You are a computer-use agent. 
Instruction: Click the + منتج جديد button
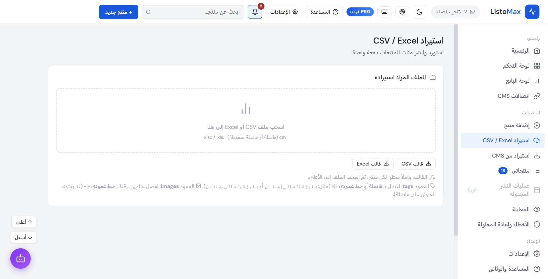click(119, 12)
